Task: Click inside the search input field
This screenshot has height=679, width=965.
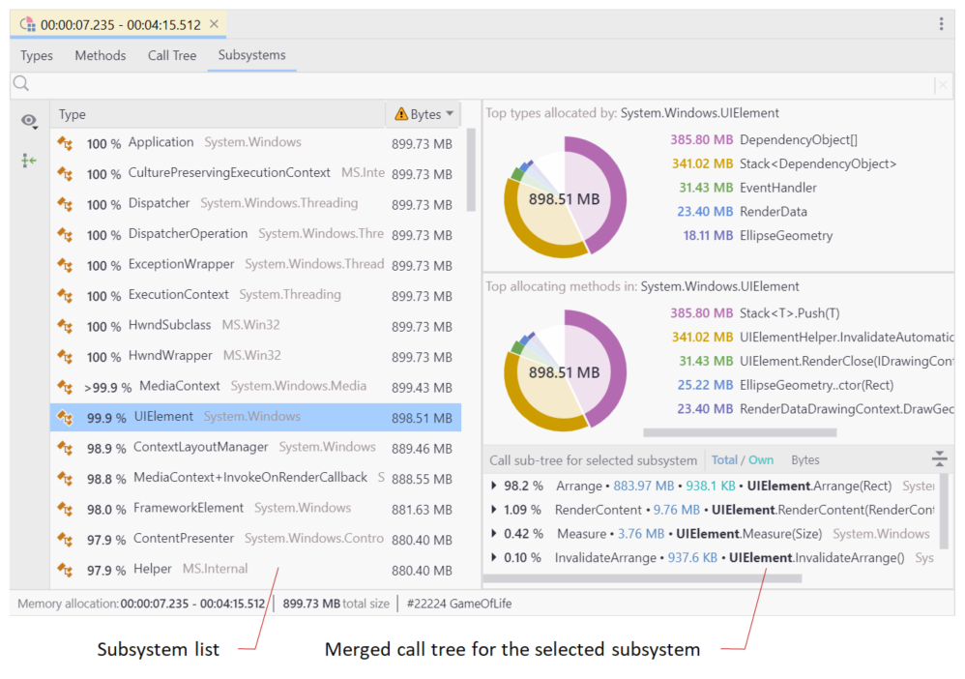Action: (x=474, y=85)
